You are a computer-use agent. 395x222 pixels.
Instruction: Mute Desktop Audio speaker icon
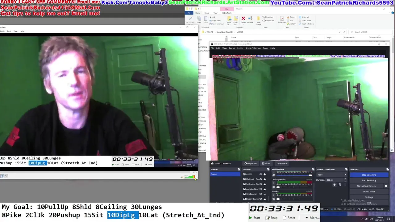pos(273,187)
